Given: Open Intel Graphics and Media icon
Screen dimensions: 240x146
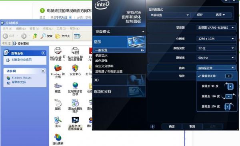Looking at the screenshot, I should click(x=75, y=123).
